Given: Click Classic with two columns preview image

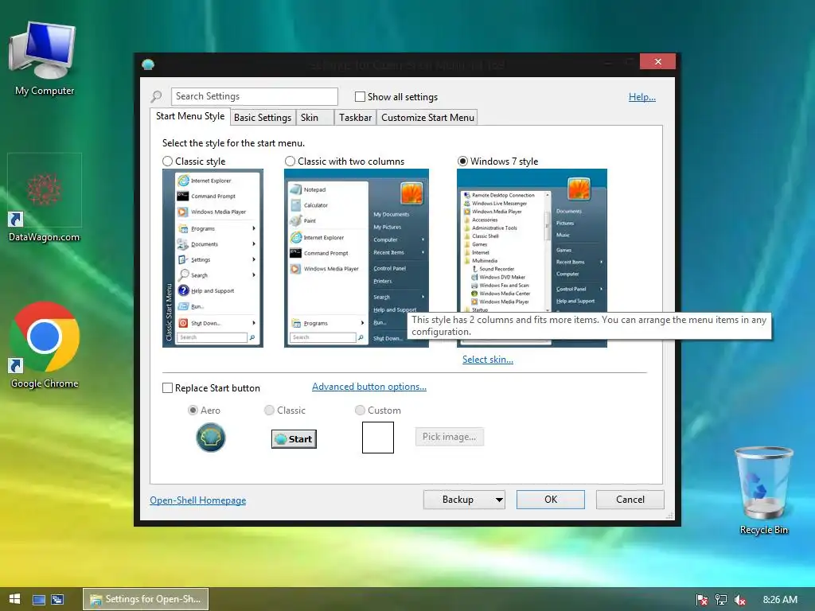Looking at the screenshot, I should [357, 259].
